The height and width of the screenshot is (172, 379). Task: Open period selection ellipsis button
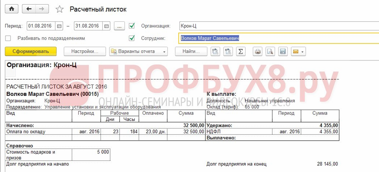(x=119, y=26)
